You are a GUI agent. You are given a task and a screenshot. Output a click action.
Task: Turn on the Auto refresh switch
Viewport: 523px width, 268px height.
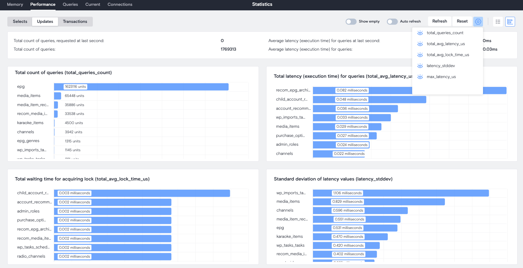tap(392, 22)
